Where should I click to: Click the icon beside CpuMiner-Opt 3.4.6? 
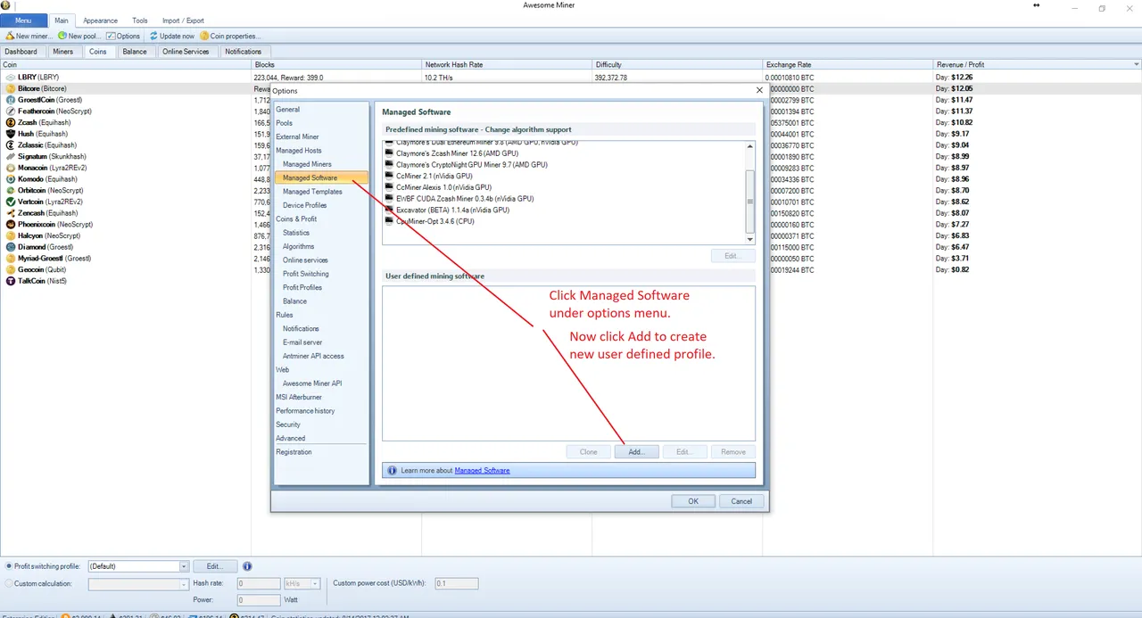click(x=389, y=221)
